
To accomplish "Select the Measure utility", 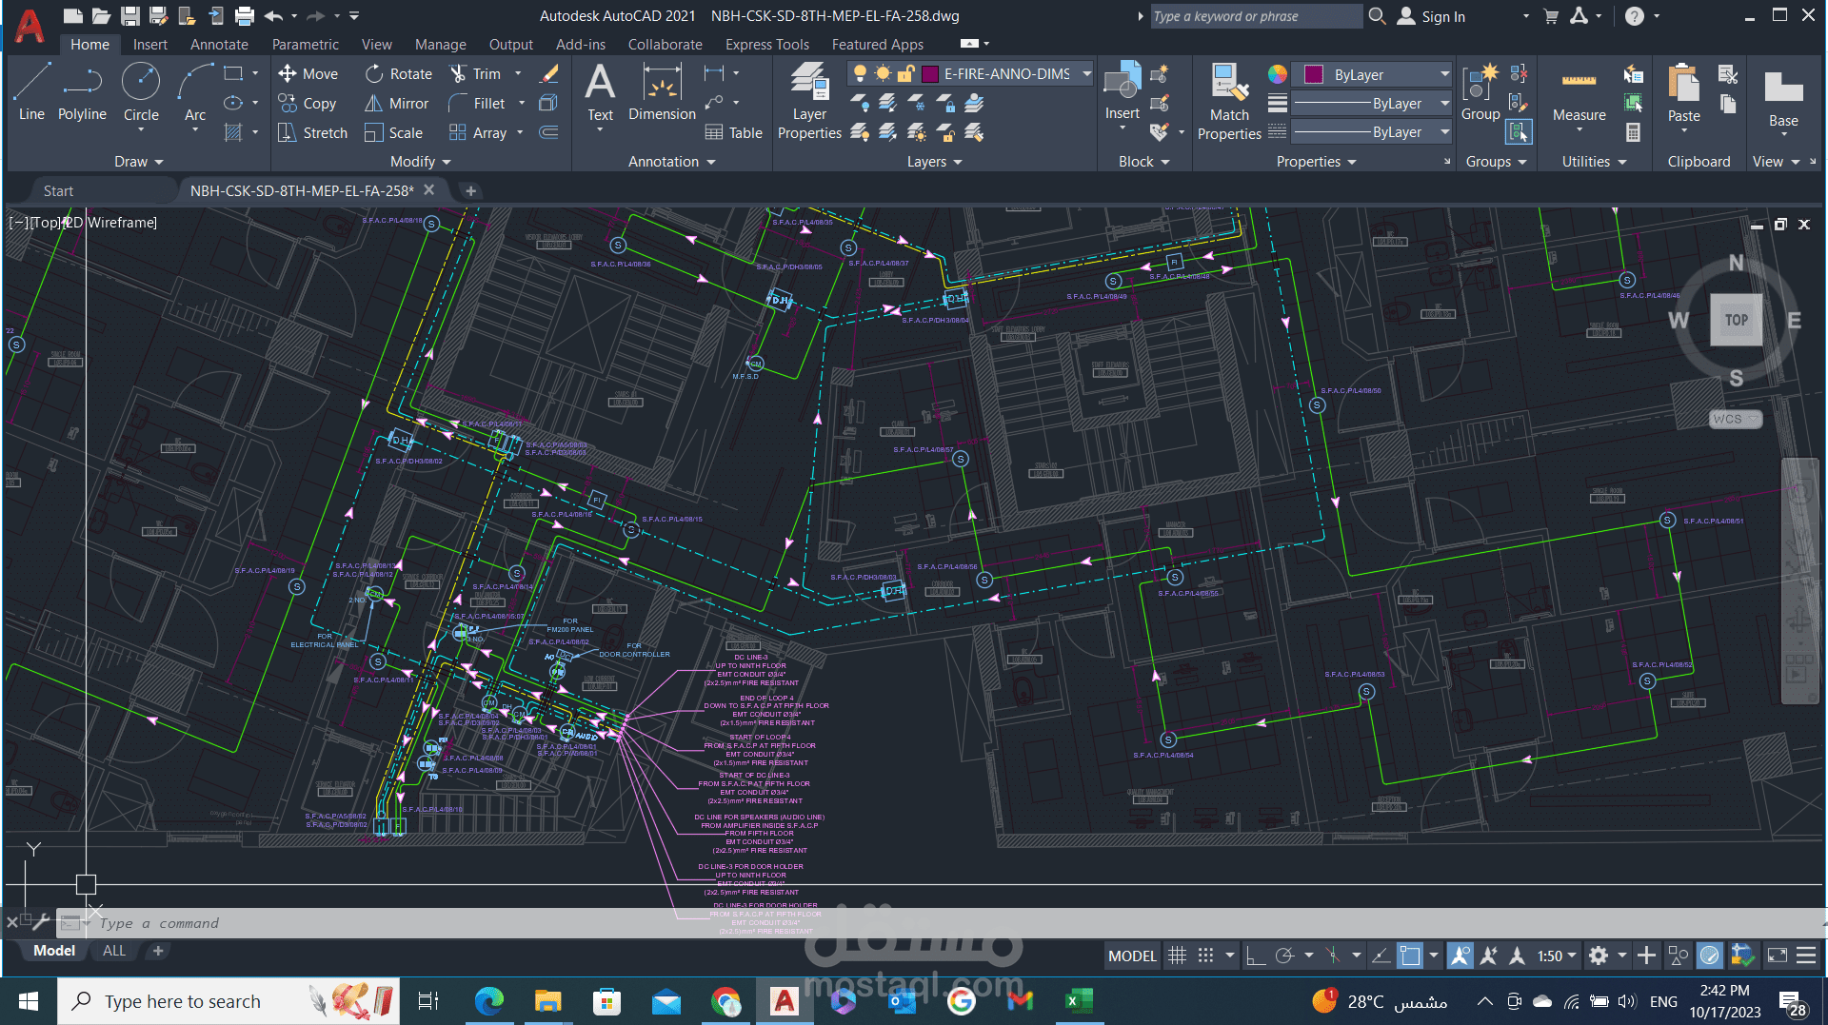I will (x=1579, y=93).
